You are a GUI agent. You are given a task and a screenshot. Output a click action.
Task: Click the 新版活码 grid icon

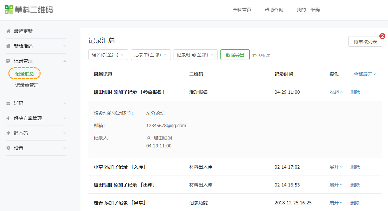[x=8, y=46]
